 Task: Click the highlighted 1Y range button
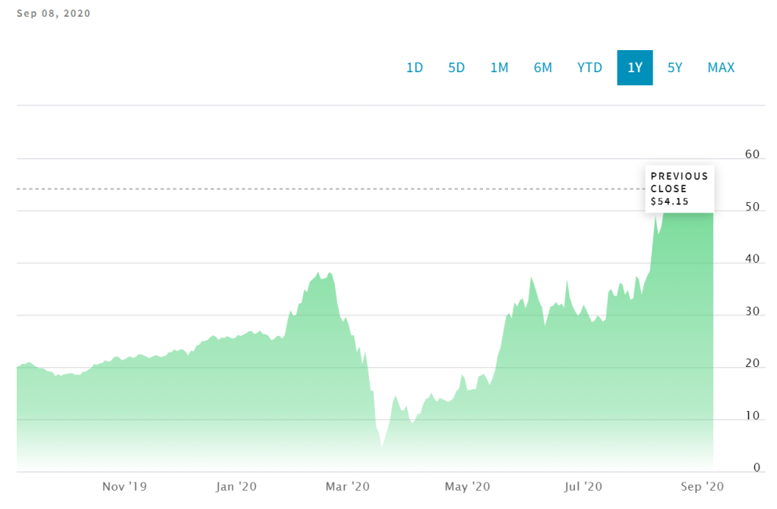[x=635, y=68]
